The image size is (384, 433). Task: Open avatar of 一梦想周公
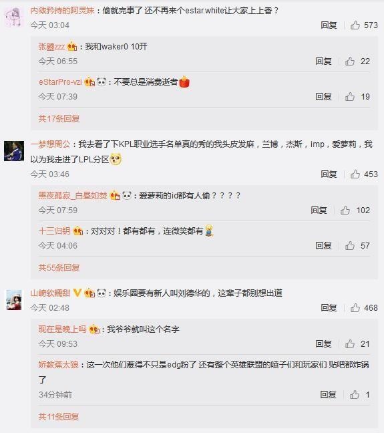tap(14, 151)
